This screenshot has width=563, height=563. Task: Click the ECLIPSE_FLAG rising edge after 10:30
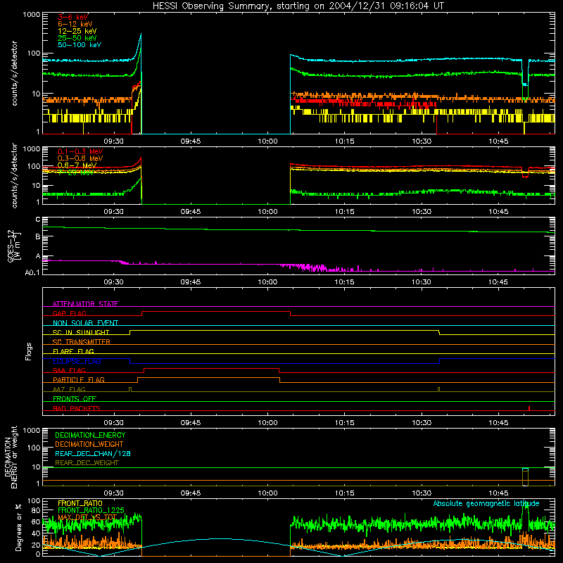pos(439,361)
